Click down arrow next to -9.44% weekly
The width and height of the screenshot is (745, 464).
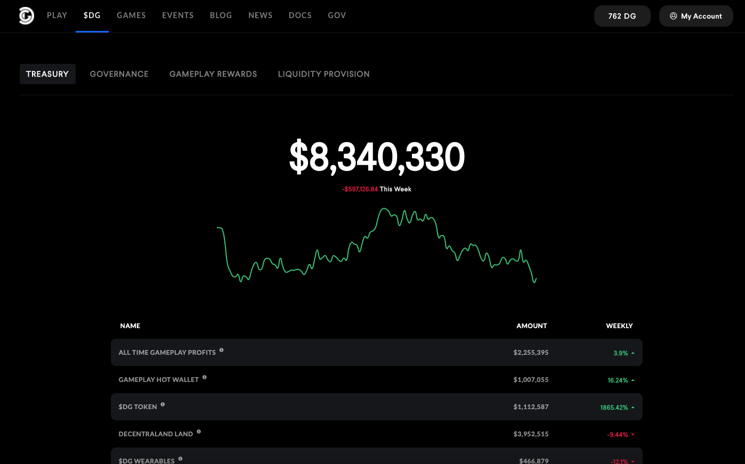(633, 435)
